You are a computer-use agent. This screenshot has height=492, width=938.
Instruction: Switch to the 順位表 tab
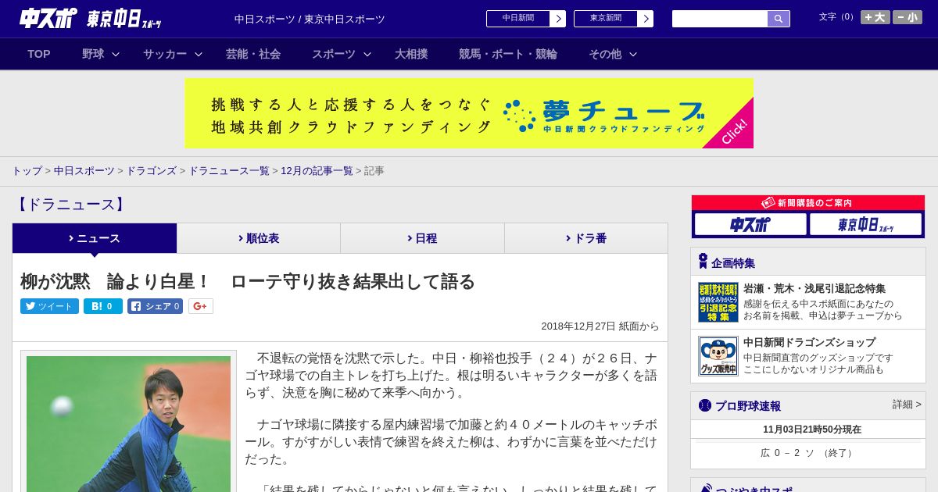point(259,238)
